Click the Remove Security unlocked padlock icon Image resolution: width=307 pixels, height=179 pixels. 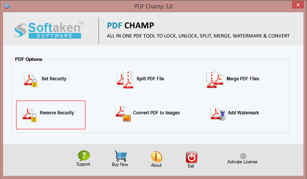30,114
